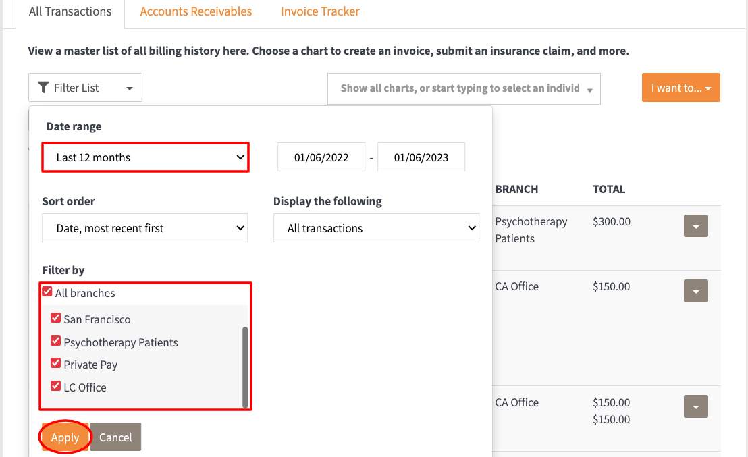Screen dimensions: 748x457
Task: Go to the Invoice Tracker tab
Action: [320, 11]
